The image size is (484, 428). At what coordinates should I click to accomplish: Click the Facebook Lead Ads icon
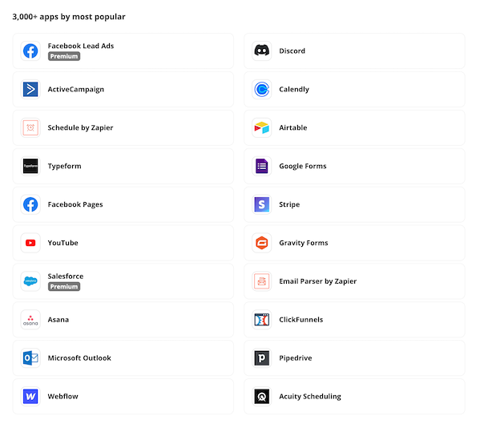tap(30, 51)
